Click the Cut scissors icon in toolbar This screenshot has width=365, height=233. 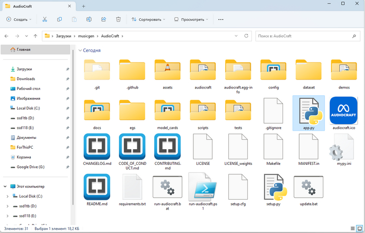tap(45, 19)
